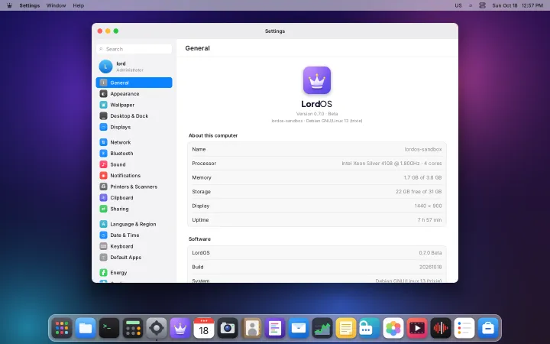The image size is (550, 344).
Task: Click the Uptime value 7 h 57 min
Action: 429,219
